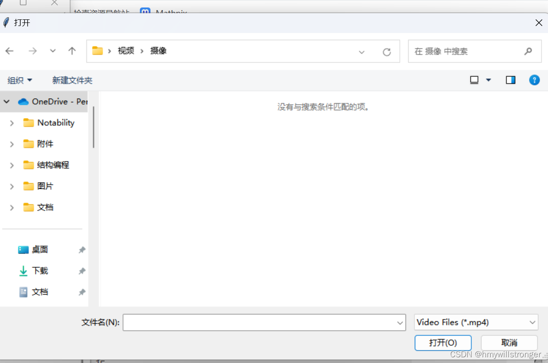Click the search magnifier icon
Viewport: 548px width, 363px height.
pyautogui.click(x=528, y=51)
